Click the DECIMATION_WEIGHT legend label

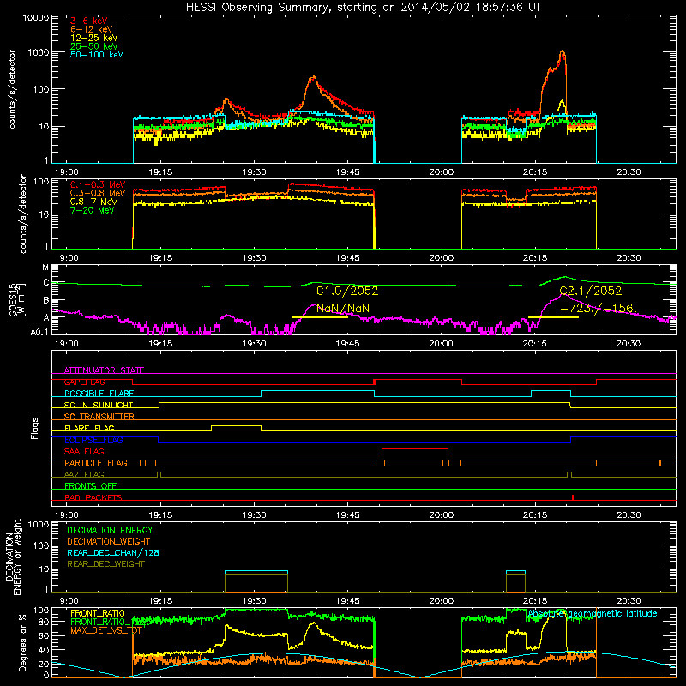click(x=109, y=542)
